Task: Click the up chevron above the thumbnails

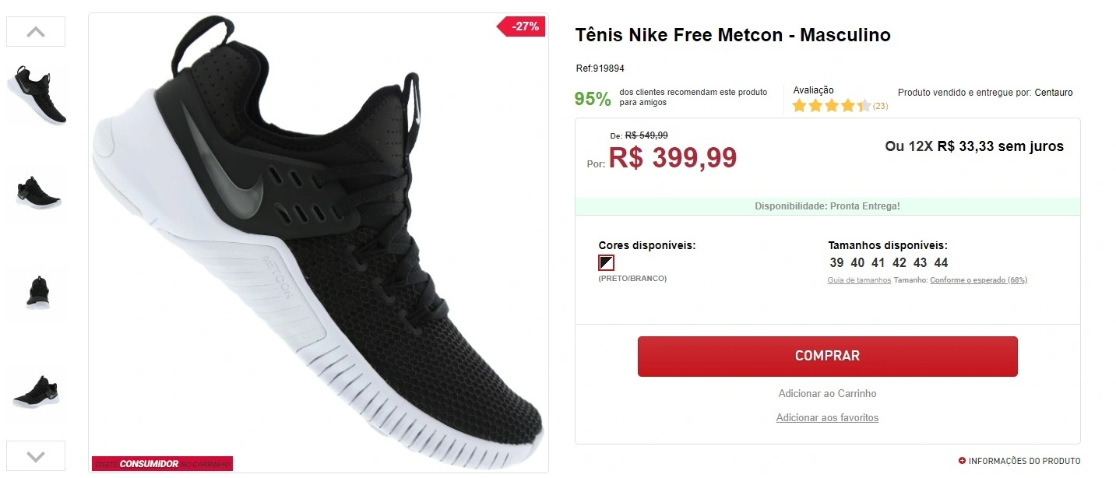Action: point(35,31)
